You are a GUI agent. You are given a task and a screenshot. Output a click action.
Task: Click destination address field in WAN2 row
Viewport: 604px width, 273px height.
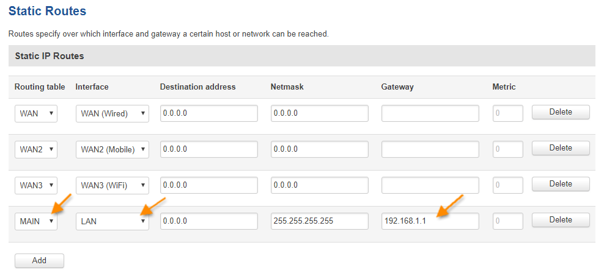point(208,149)
